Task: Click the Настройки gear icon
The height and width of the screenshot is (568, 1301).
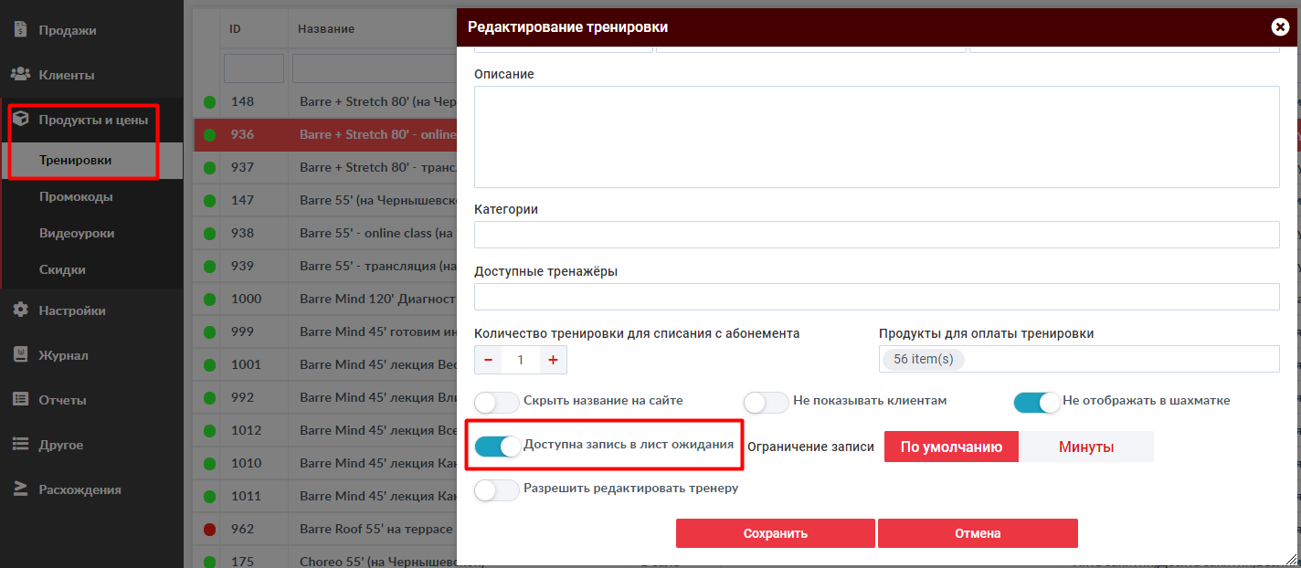Action: click(x=20, y=310)
